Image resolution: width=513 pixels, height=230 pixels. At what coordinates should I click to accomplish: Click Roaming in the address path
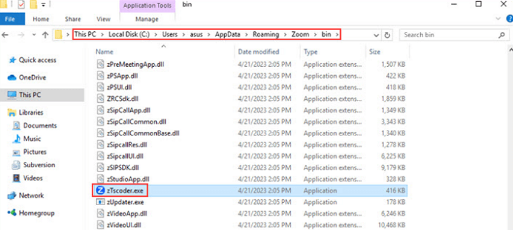click(266, 35)
